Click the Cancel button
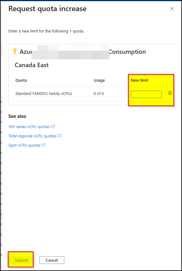Image resolution: width=182 pixels, height=271 pixels. tap(52, 260)
